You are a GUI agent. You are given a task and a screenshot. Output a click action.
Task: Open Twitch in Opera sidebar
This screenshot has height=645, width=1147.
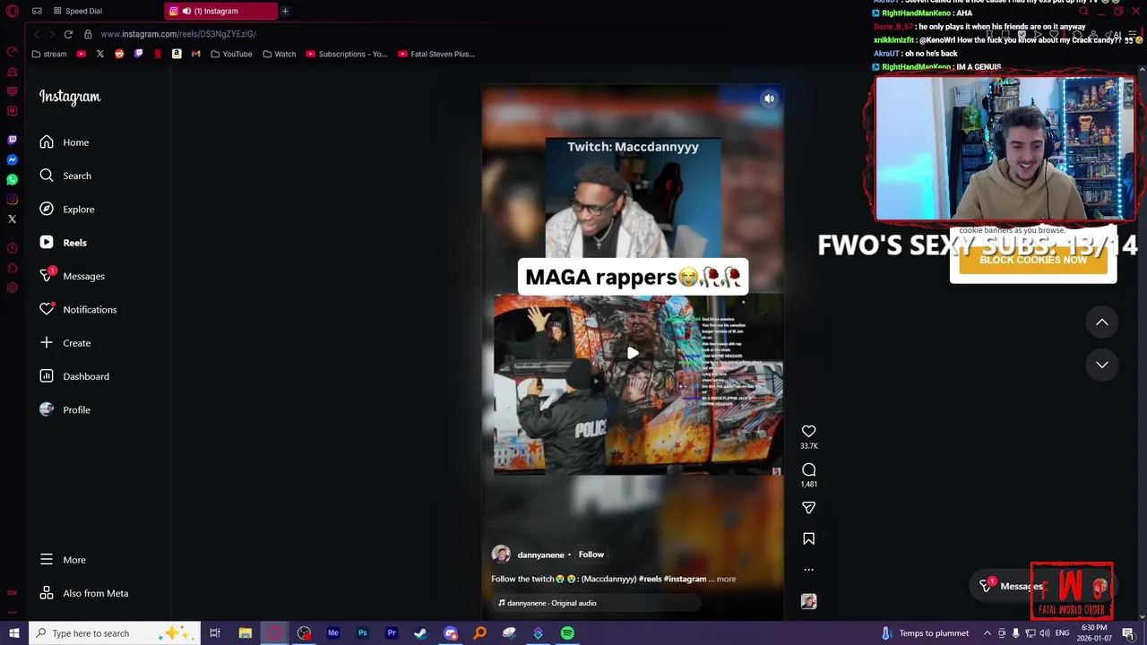[x=12, y=140]
